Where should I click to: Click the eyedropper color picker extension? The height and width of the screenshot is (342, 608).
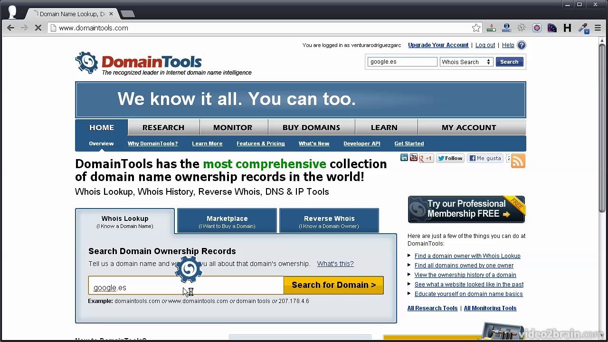click(x=583, y=28)
